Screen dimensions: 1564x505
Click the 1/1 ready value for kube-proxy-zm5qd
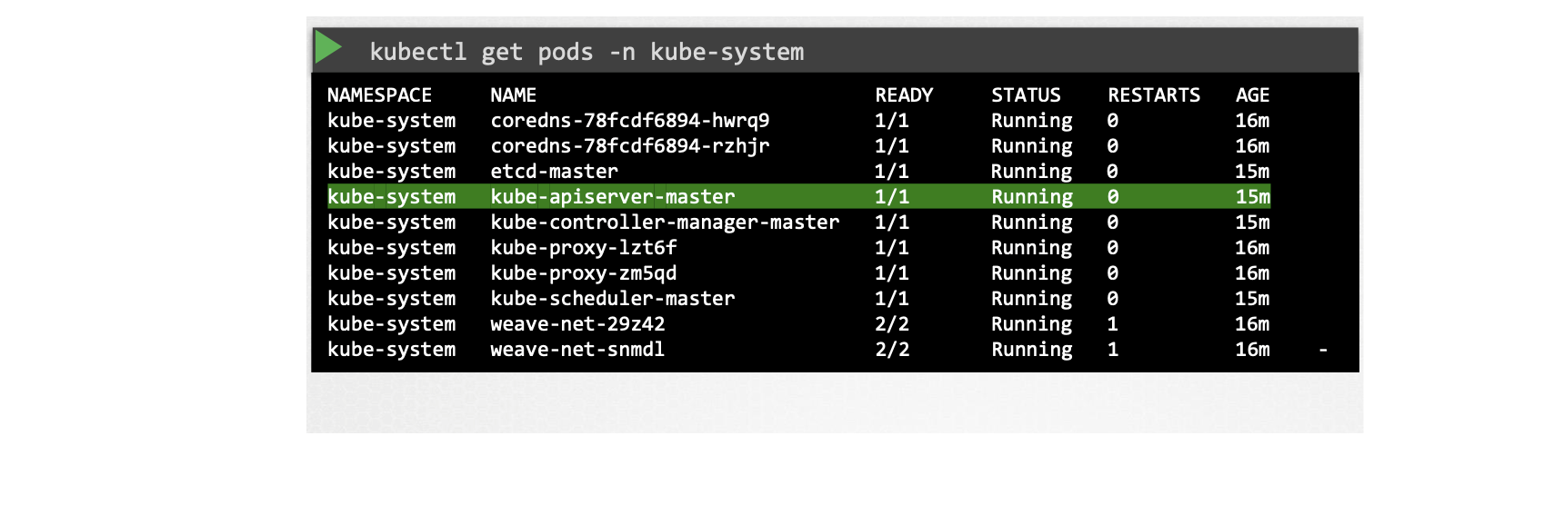[x=892, y=273]
